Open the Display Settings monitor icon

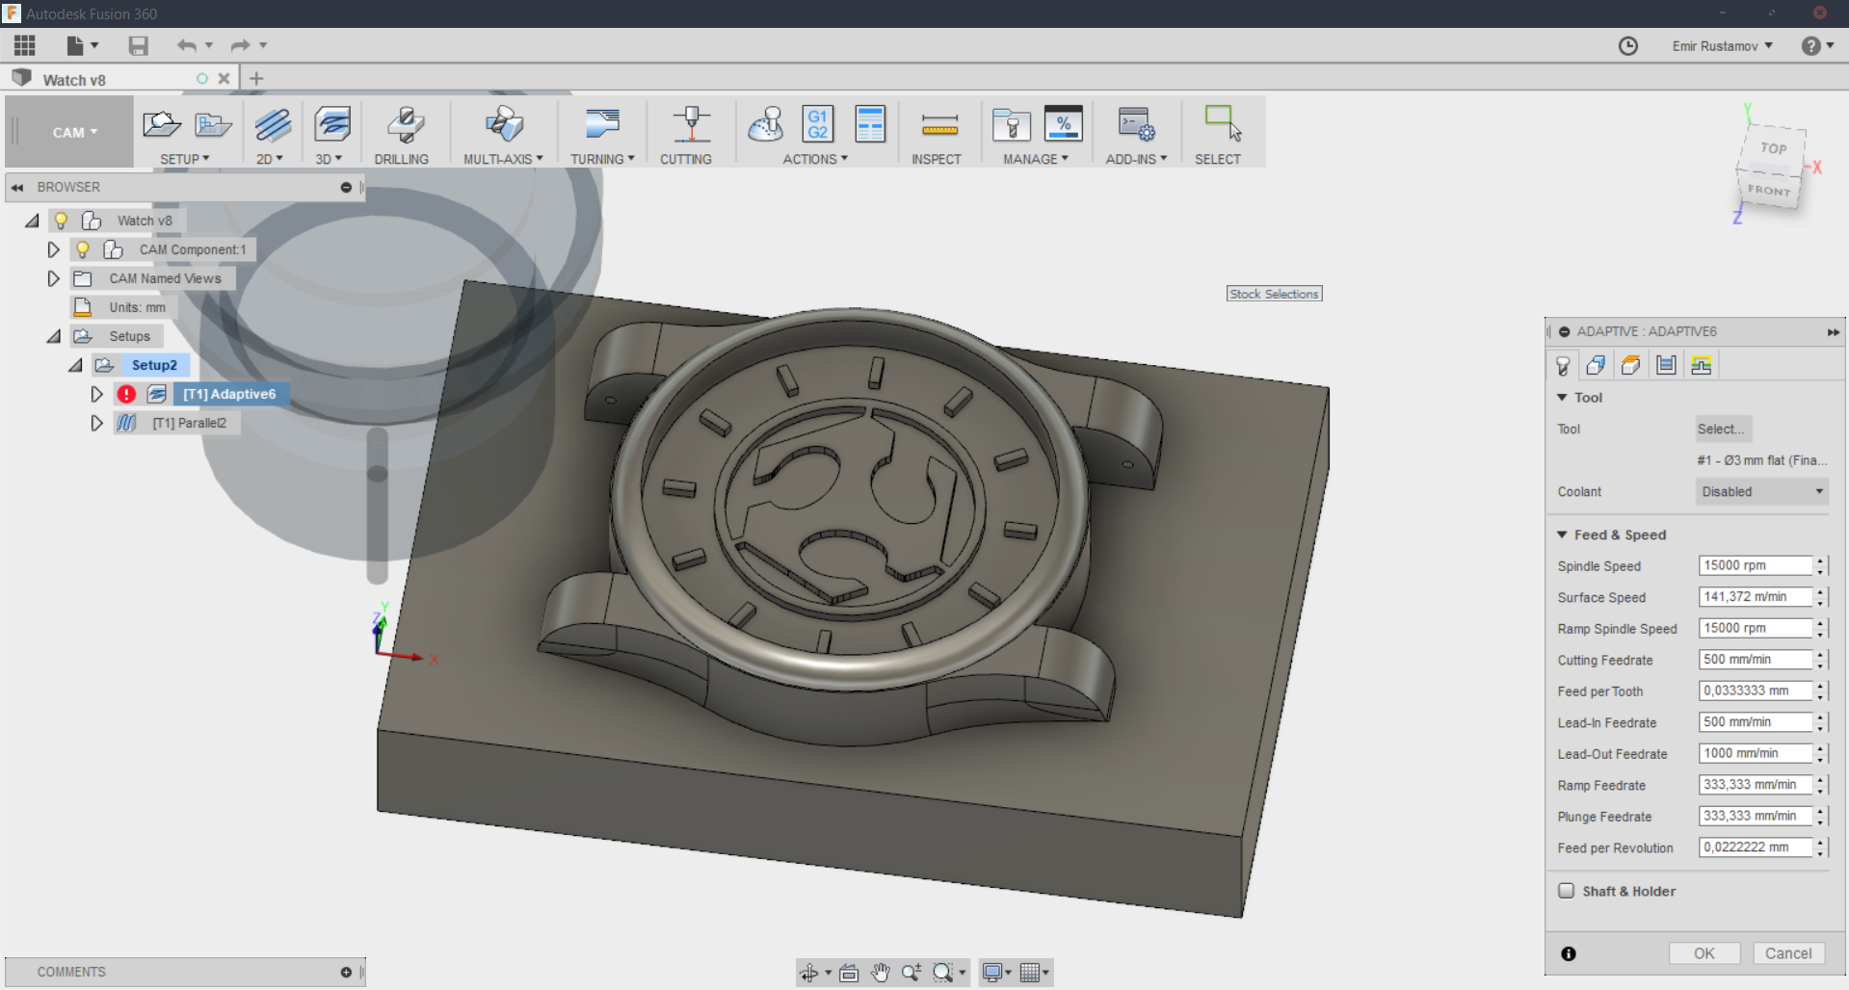point(992,973)
